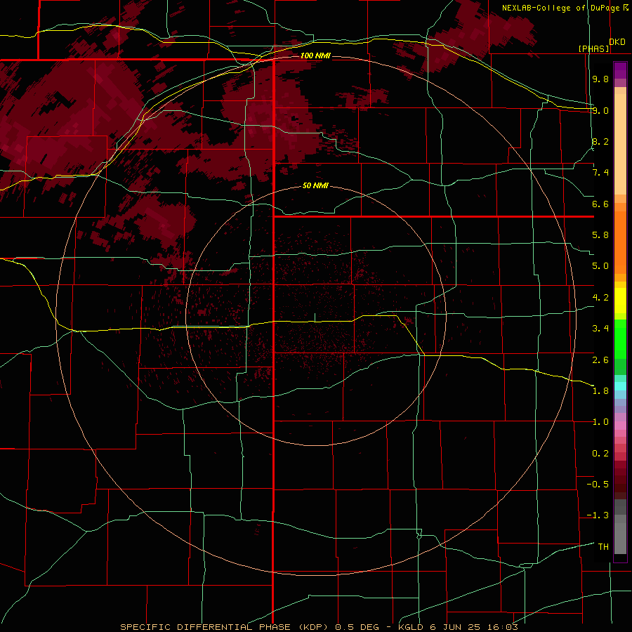Screen dimensions: 632x632
Task: Select the [PHAS] units label
Action: pos(593,48)
